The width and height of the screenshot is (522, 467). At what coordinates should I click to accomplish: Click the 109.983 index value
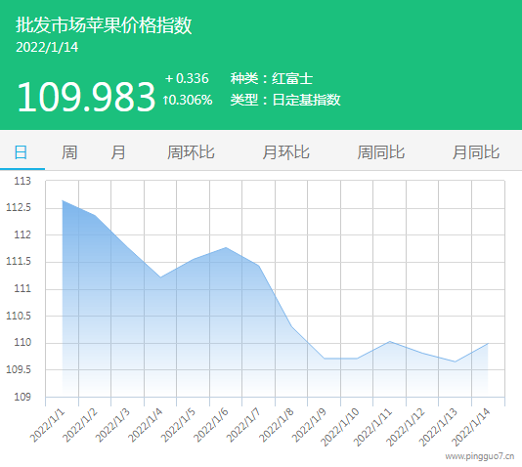(86, 97)
